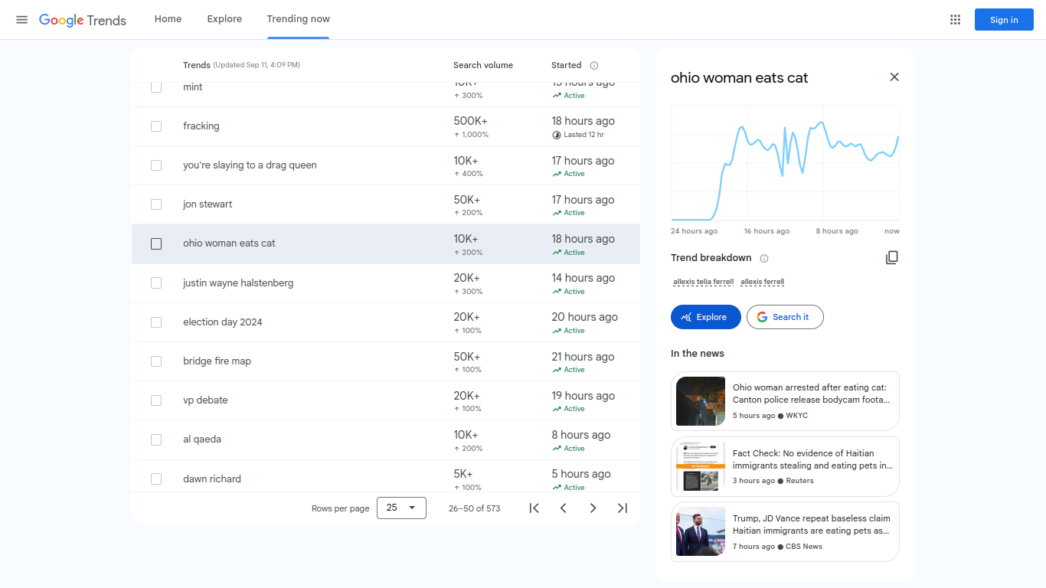
Task: Click the CBS News article thumbnail
Action: point(701,532)
